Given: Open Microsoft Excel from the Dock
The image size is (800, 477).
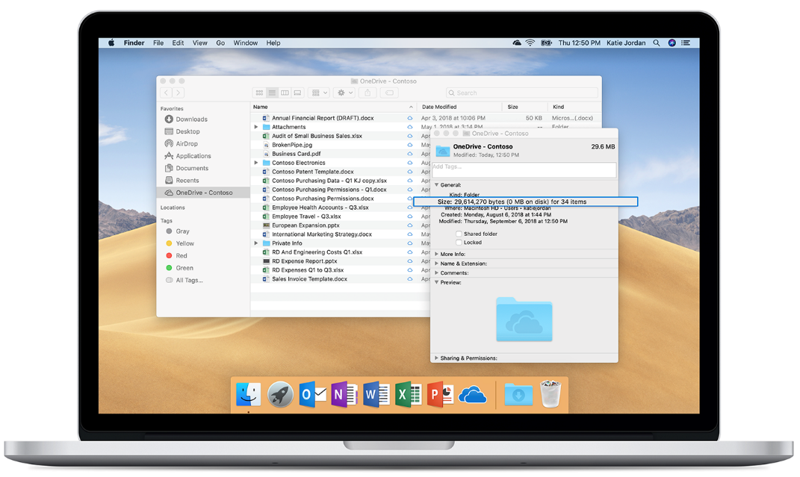Looking at the screenshot, I should point(407,394).
